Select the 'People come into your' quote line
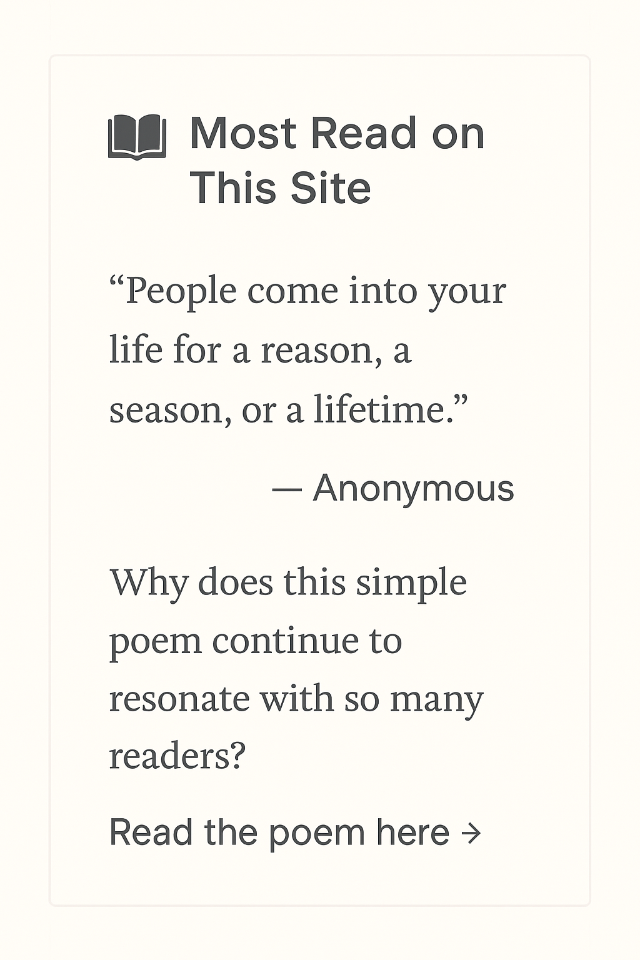The image size is (640, 960). pyautogui.click(x=307, y=291)
